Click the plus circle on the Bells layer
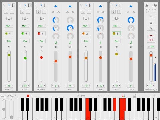Image resolution: width=160 pixels, height=120 pixels. pyautogui.click(x=73, y=12)
